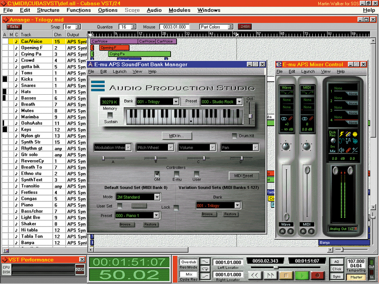The height and width of the screenshot is (284, 379).
Task: Uncheck the GM controllers checkbox
Action: click(x=157, y=174)
